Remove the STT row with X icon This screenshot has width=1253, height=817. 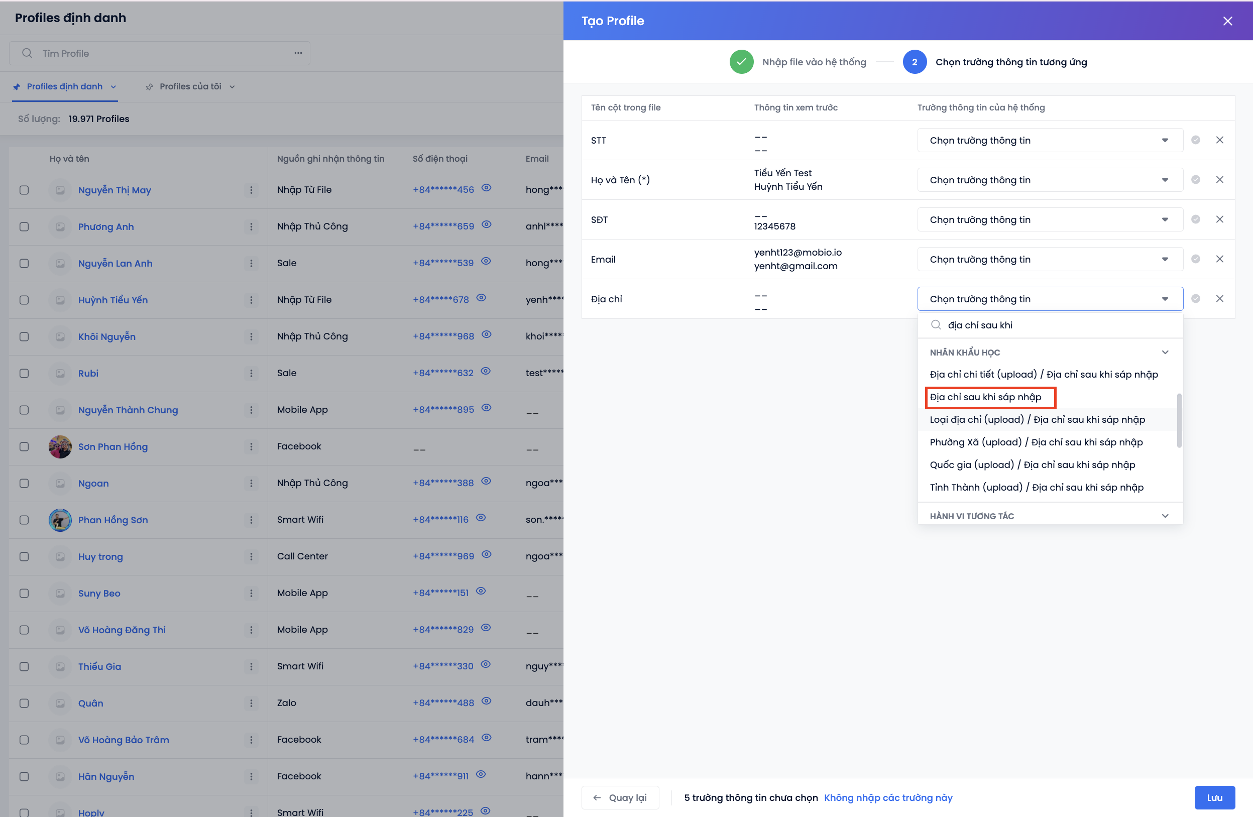coord(1219,140)
